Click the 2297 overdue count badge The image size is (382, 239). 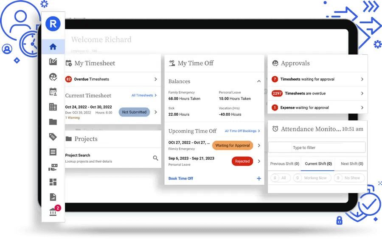(x=277, y=93)
